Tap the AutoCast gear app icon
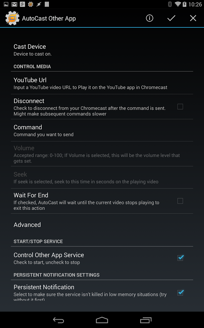204x328 pixels. pyautogui.click(x=12, y=18)
